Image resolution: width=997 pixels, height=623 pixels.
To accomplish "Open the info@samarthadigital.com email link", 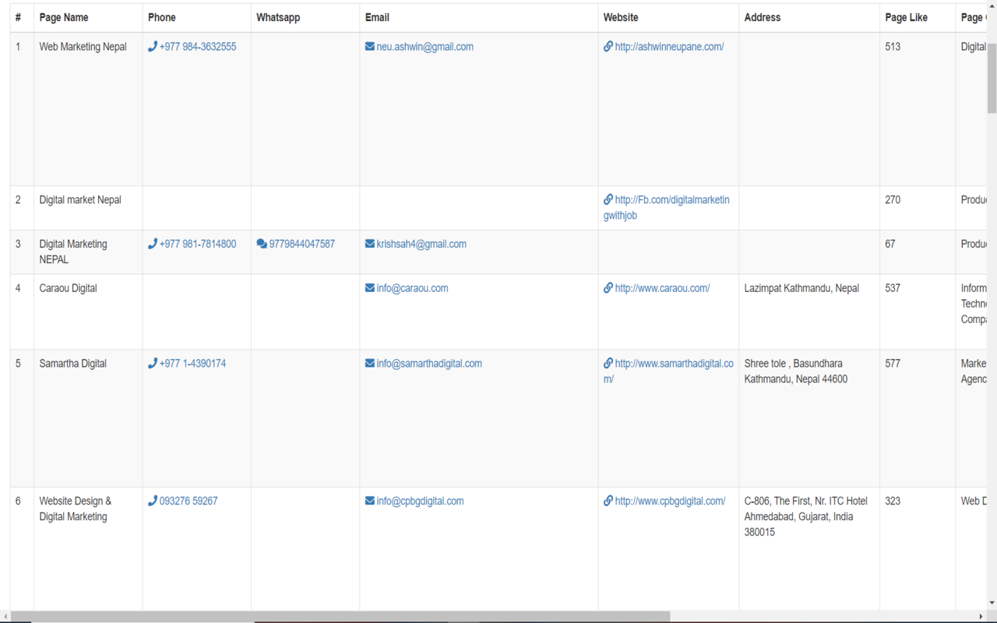I will click(x=429, y=364).
